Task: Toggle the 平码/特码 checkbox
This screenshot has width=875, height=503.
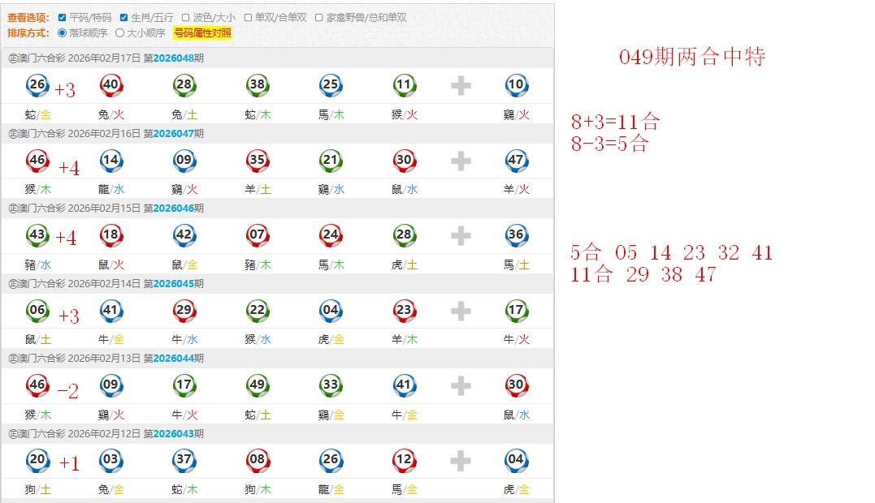Action: tap(63, 17)
